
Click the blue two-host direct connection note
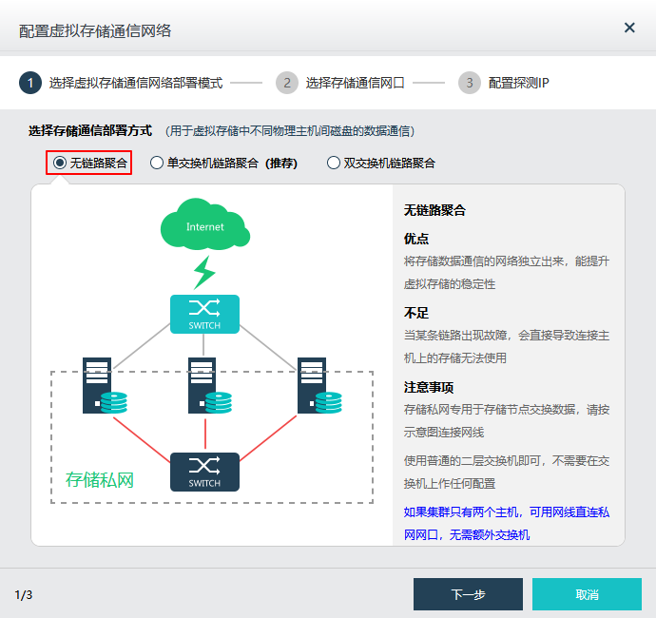coord(507,523)
